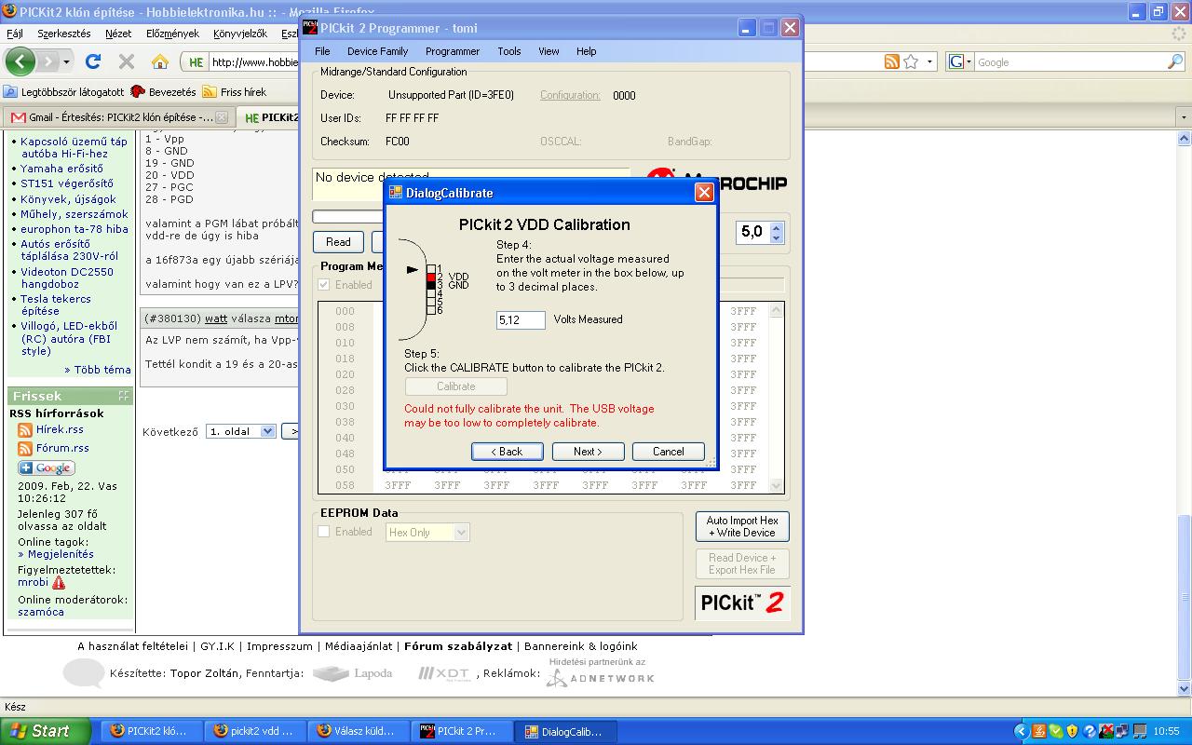Click the Google search box in Firefox

1070,61
